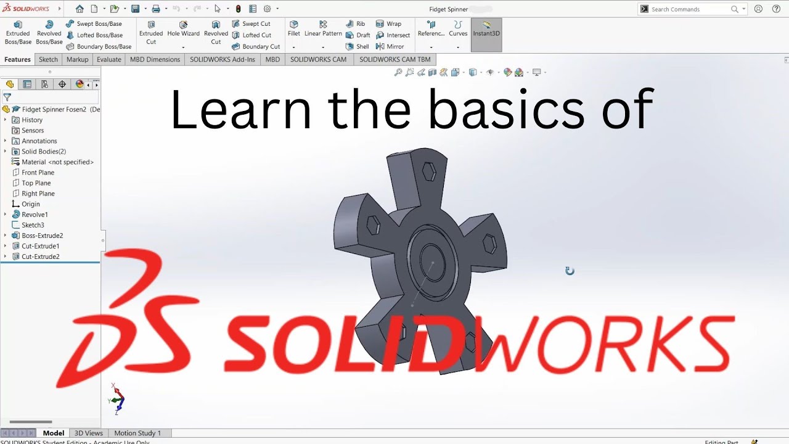
Task: Toggle Instant3D mode
Action: pos(486,34)
